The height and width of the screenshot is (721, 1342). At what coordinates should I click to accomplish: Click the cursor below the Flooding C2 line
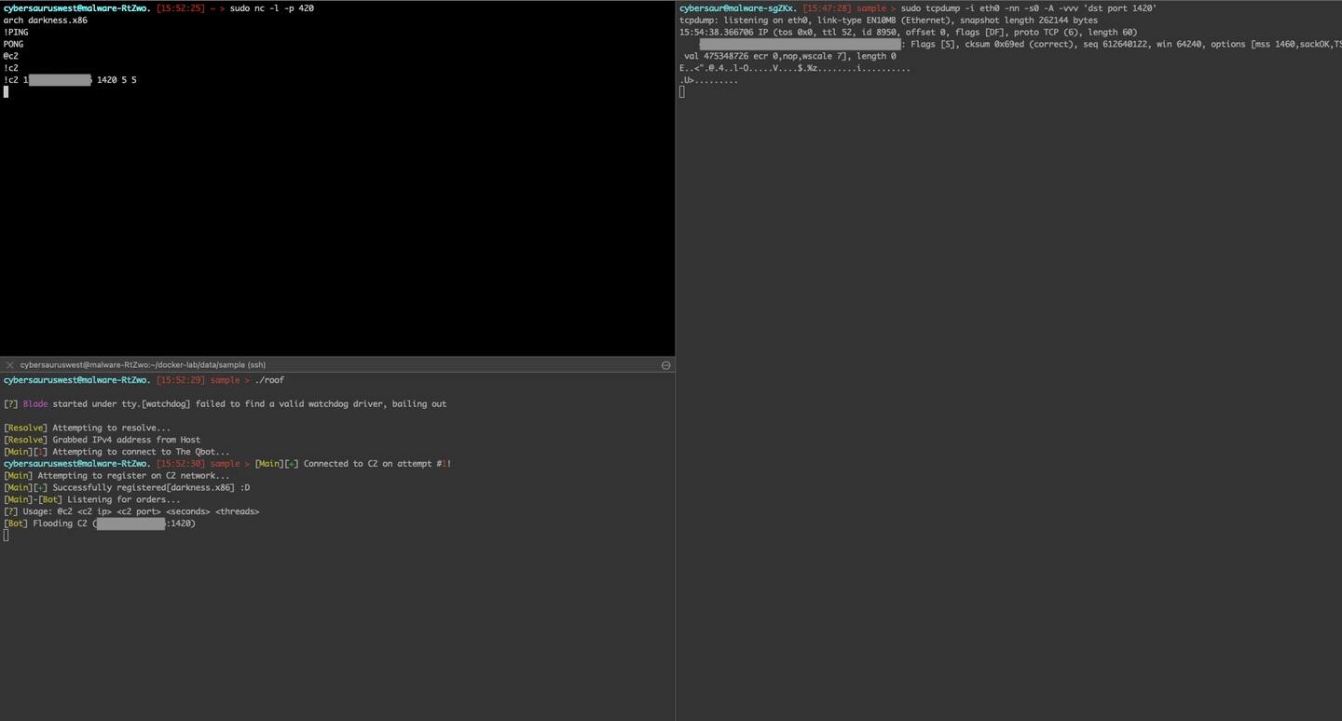coord(6,536)
